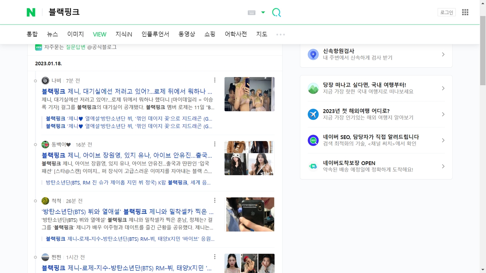Click the green search magnifier icon

click(276, 12)
